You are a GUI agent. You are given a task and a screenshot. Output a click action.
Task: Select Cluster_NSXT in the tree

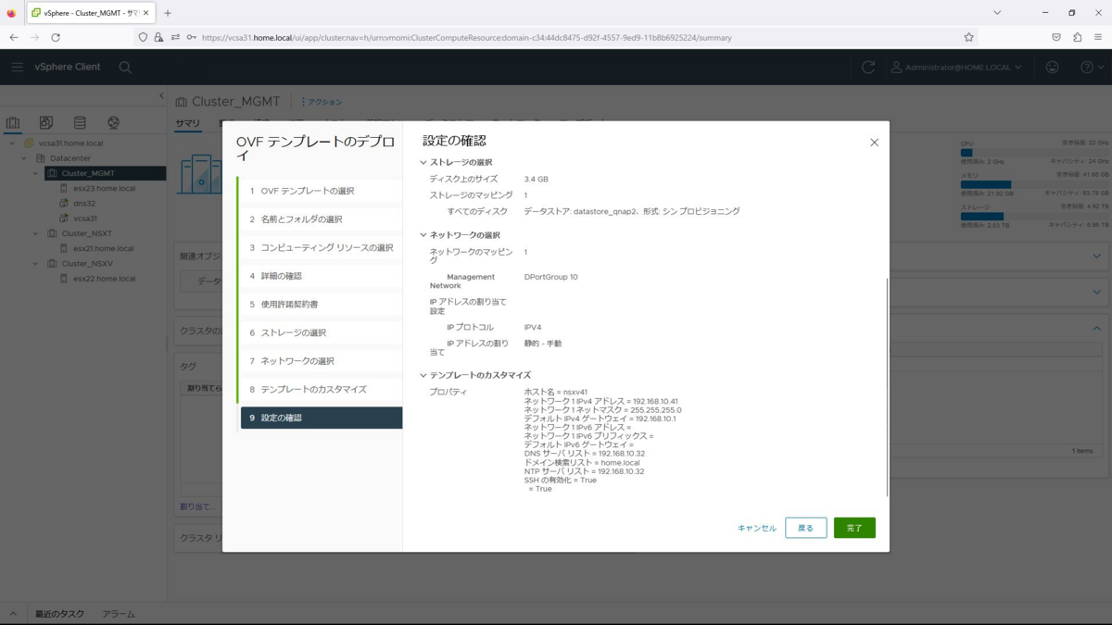86,233
